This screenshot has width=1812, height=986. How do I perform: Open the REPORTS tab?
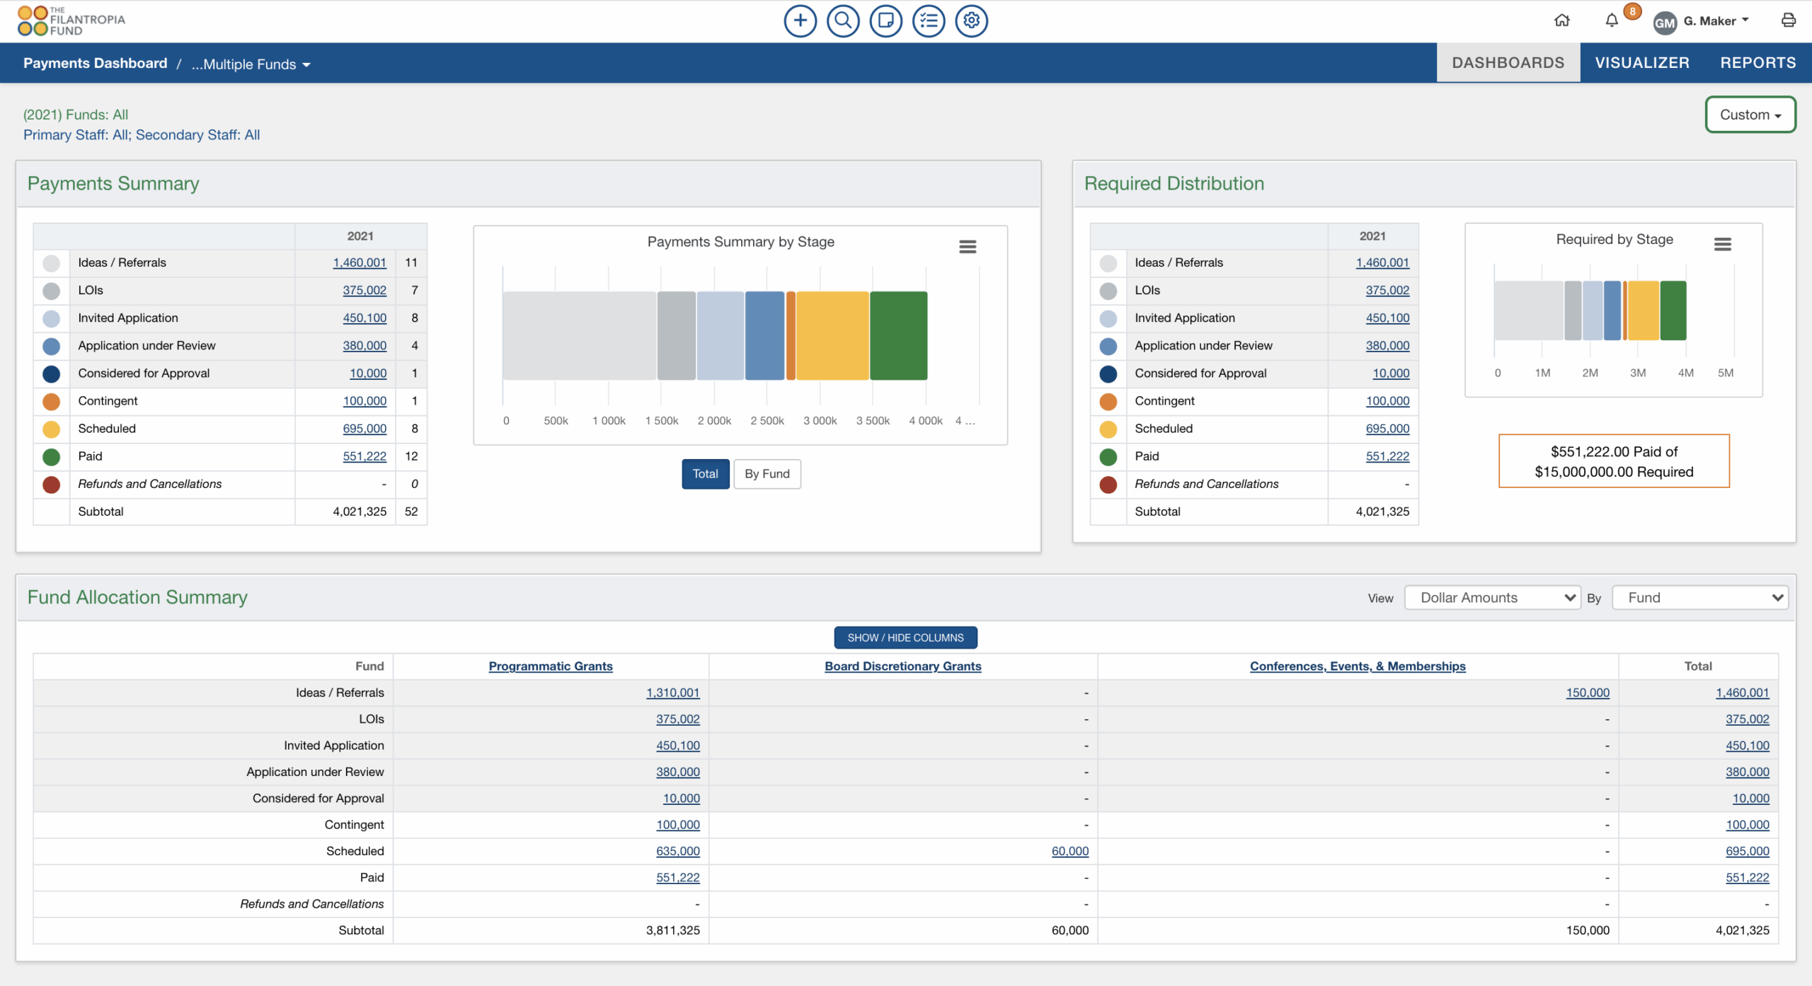[x=1758, y=62]
